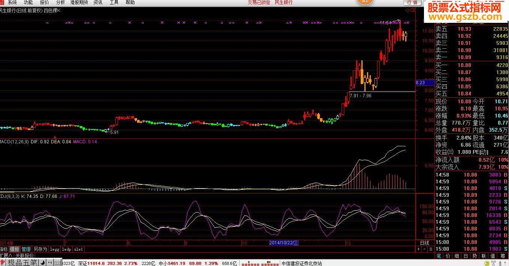Click the 民生银行 stock name in title bar
This screenshot has height=266, width=509.
(284, 2)
